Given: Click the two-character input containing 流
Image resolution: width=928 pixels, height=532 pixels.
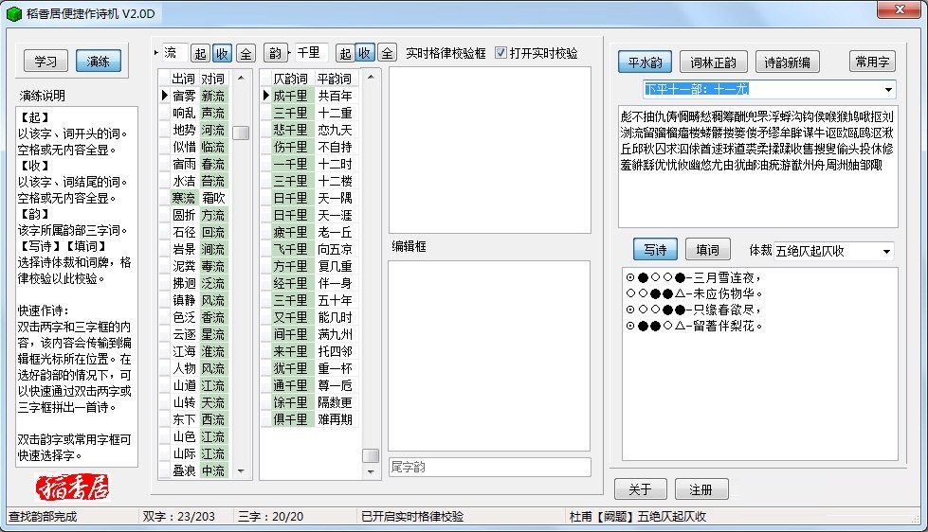Looking at the screenshot, I should [x=174, y=53].
